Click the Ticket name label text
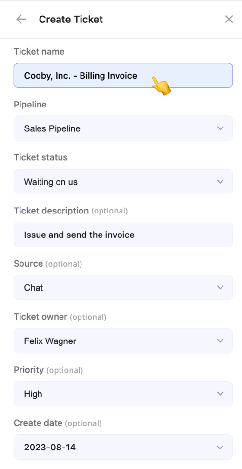Image resolution: width=242 pixels, height=469 pixels. 39,52
